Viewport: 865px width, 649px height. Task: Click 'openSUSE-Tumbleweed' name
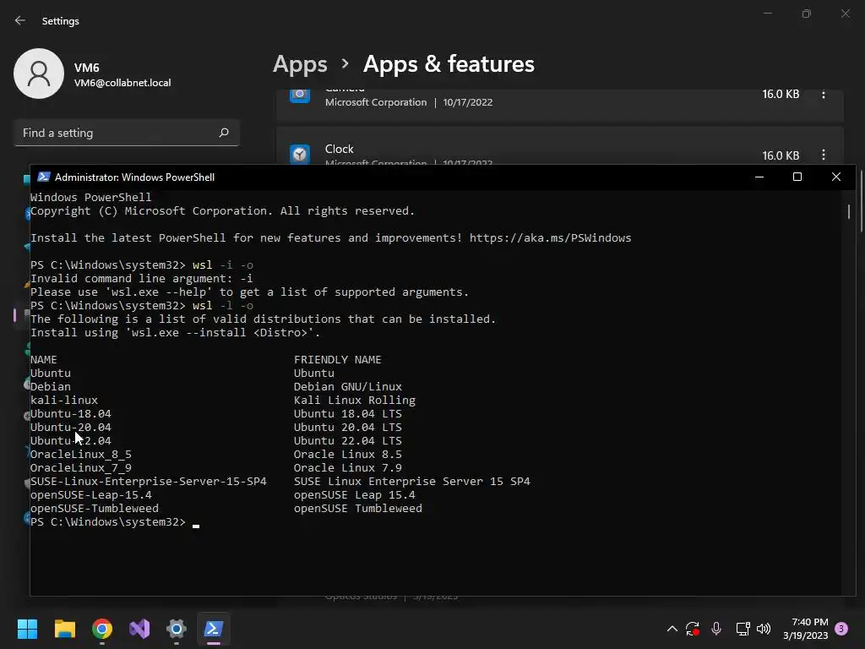(x=95, y=508)
